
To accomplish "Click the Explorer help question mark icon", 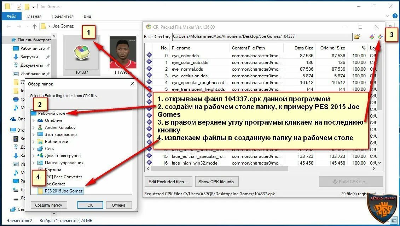I will (395, 16).
